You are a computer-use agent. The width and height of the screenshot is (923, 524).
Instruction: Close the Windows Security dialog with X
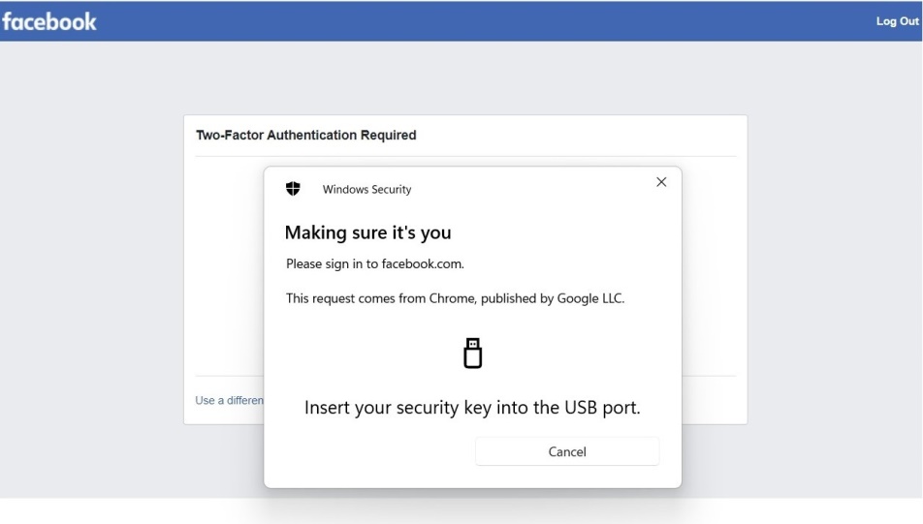click(x=661, y=182)
